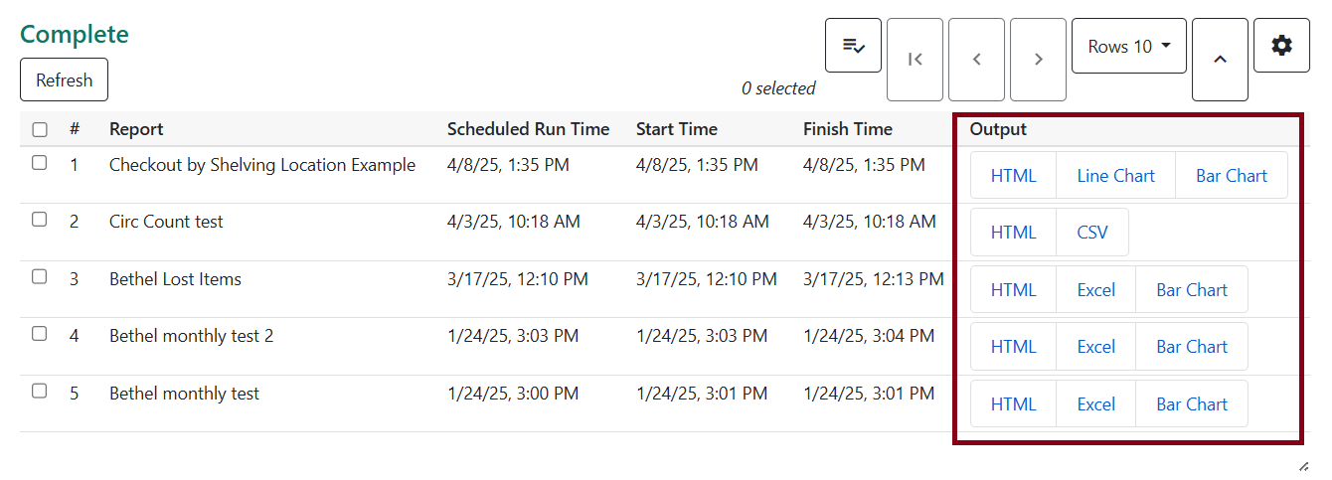Open HTML output for Bethel monthly test 2
This screenshot has width=1332, height=480.
pyautogui.click(x=1013, y=346)
